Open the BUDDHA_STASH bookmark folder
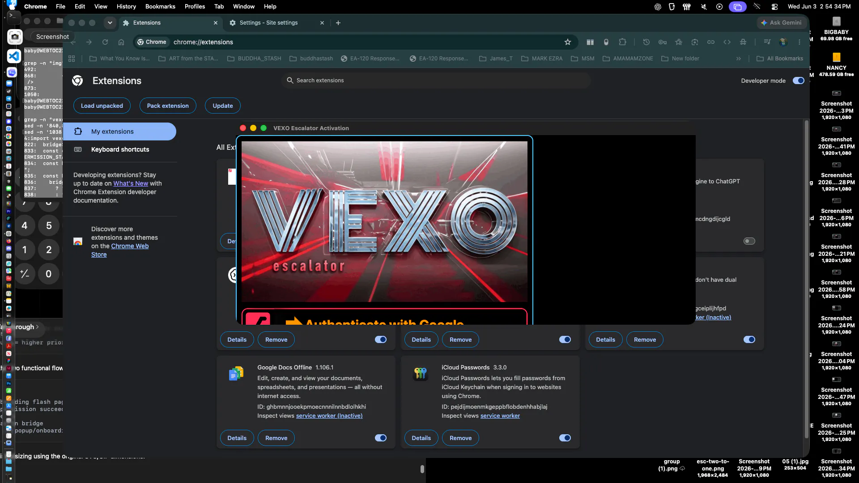The image size is (859, 483). (255, 59)
